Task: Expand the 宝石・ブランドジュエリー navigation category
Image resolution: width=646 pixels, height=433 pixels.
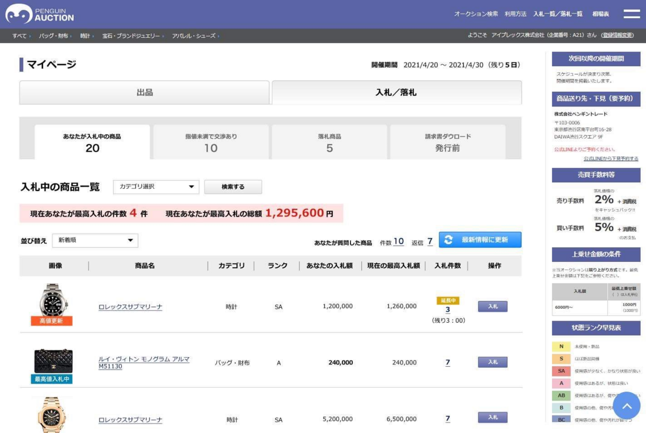Action: (133, 36)
